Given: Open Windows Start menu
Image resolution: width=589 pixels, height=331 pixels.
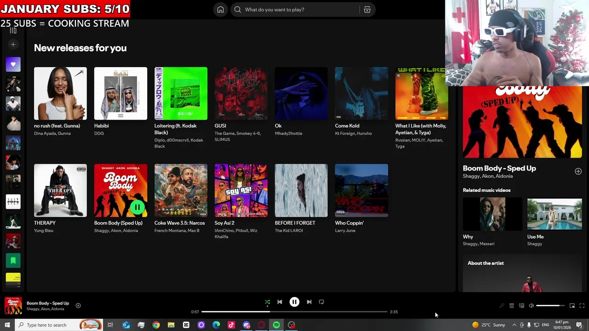Looking at the screenshot, I should 7,325.
